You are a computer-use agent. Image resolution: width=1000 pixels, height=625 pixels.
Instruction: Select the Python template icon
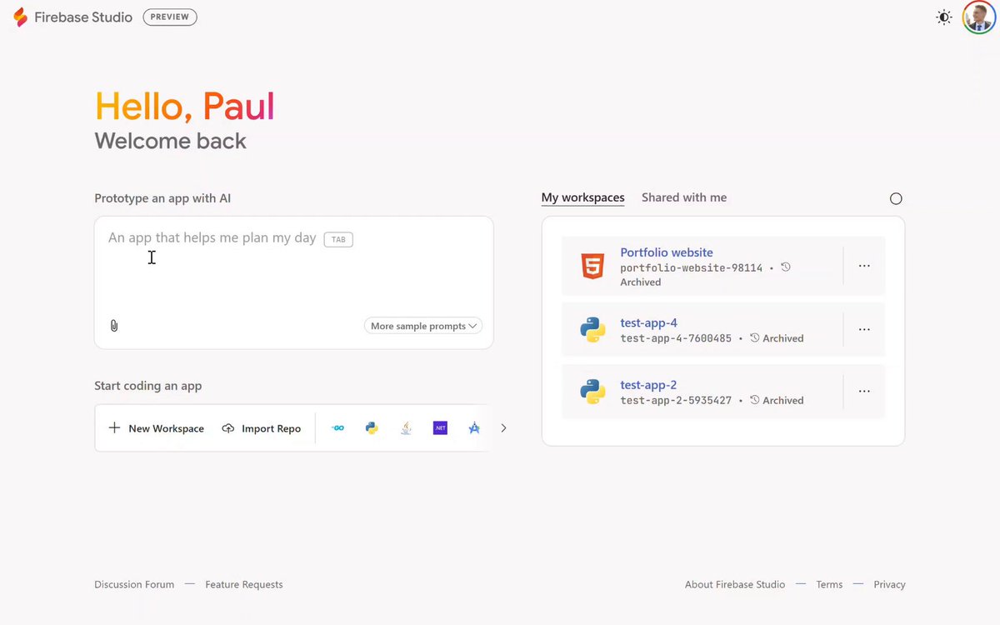(x=372, y=428)
